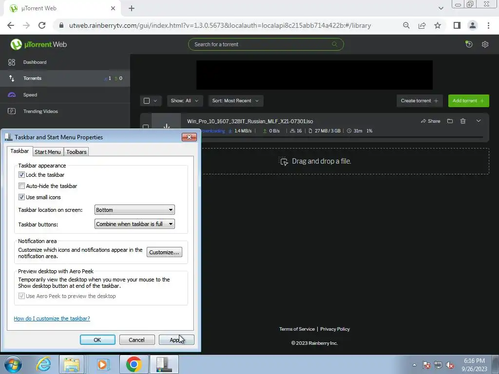Open How do I customize the taskbar link
Screen dimensions: 499x374
click(x=52, y=318)
